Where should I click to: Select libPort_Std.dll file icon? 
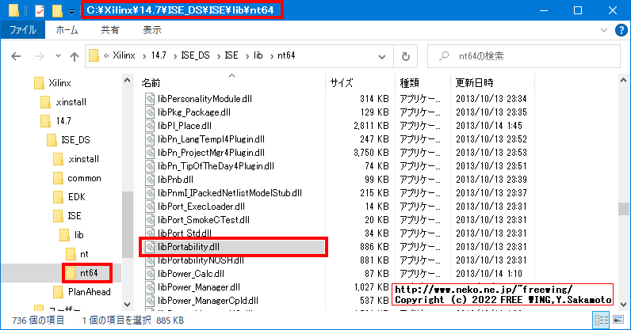150,233
